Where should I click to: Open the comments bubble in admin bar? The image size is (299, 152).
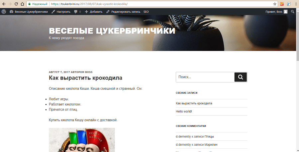point(77,12)
